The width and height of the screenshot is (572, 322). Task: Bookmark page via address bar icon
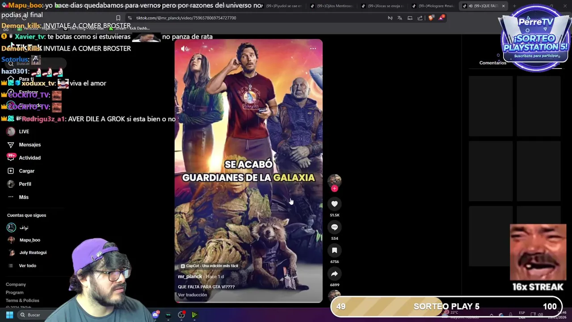[118, 18]
